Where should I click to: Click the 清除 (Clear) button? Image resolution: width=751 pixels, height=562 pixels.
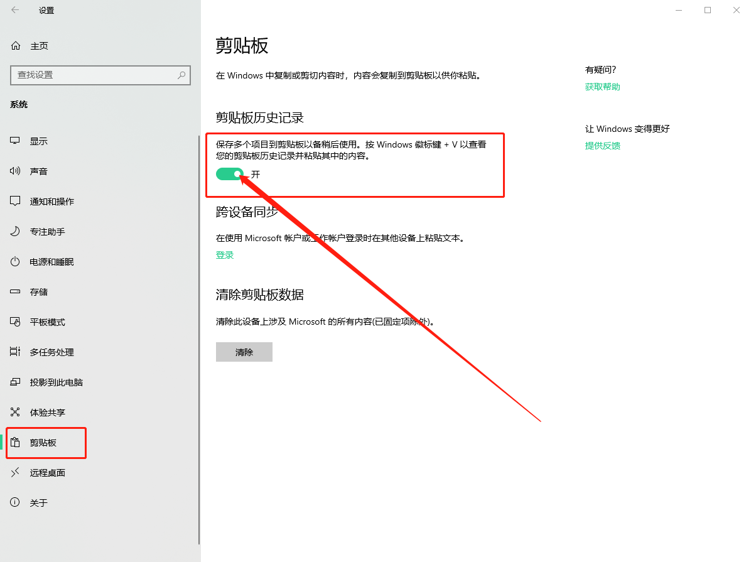(x=244, y=352)
